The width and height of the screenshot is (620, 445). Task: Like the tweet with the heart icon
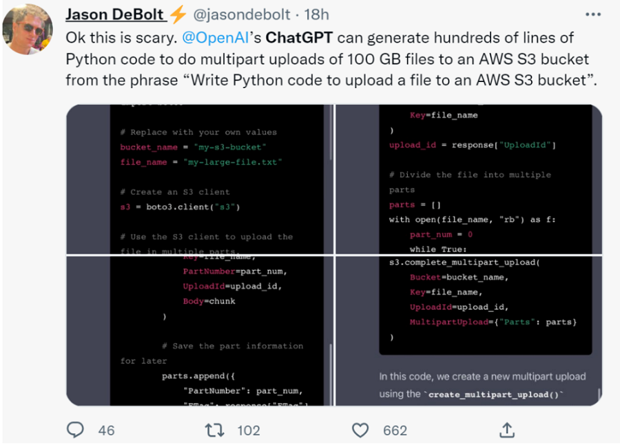click(361, 430)
